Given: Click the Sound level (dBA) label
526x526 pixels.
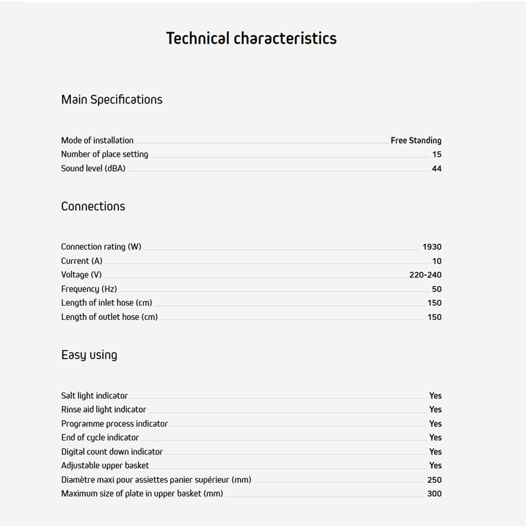Looking at the screenshot, I should [x=93, y=169].
